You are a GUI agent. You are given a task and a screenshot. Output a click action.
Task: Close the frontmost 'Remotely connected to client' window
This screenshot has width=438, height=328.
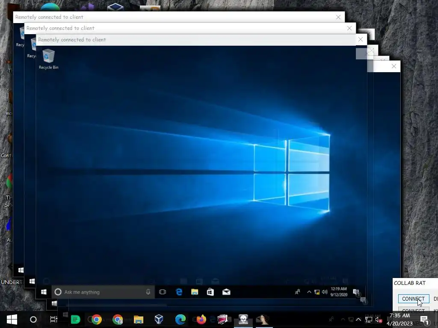click(361, 40)
